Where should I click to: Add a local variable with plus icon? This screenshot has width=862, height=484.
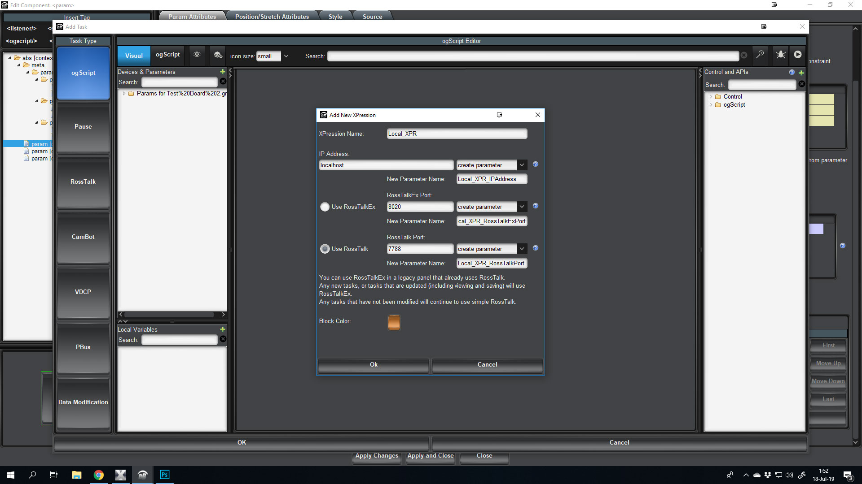click(x=222, y=329)
